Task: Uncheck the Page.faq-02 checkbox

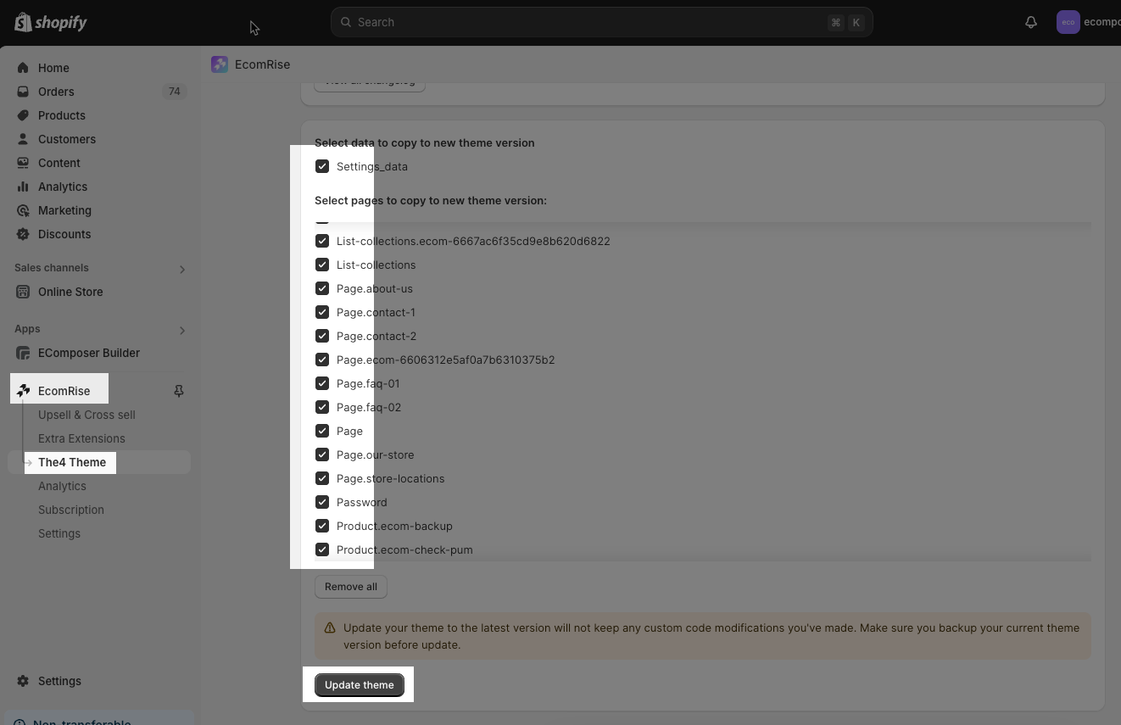Action: point(322,407)
